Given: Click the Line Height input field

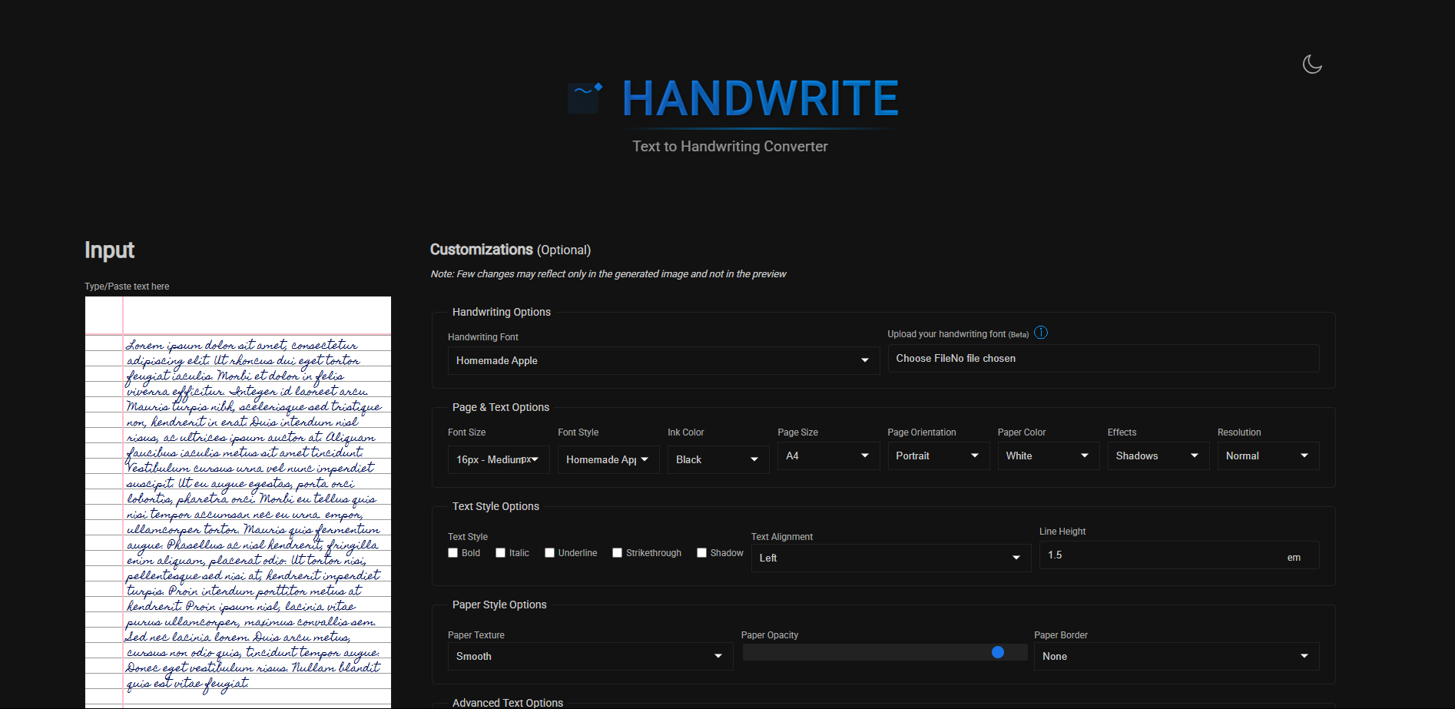Looking at the screenshot, I should click(1179, 555).
